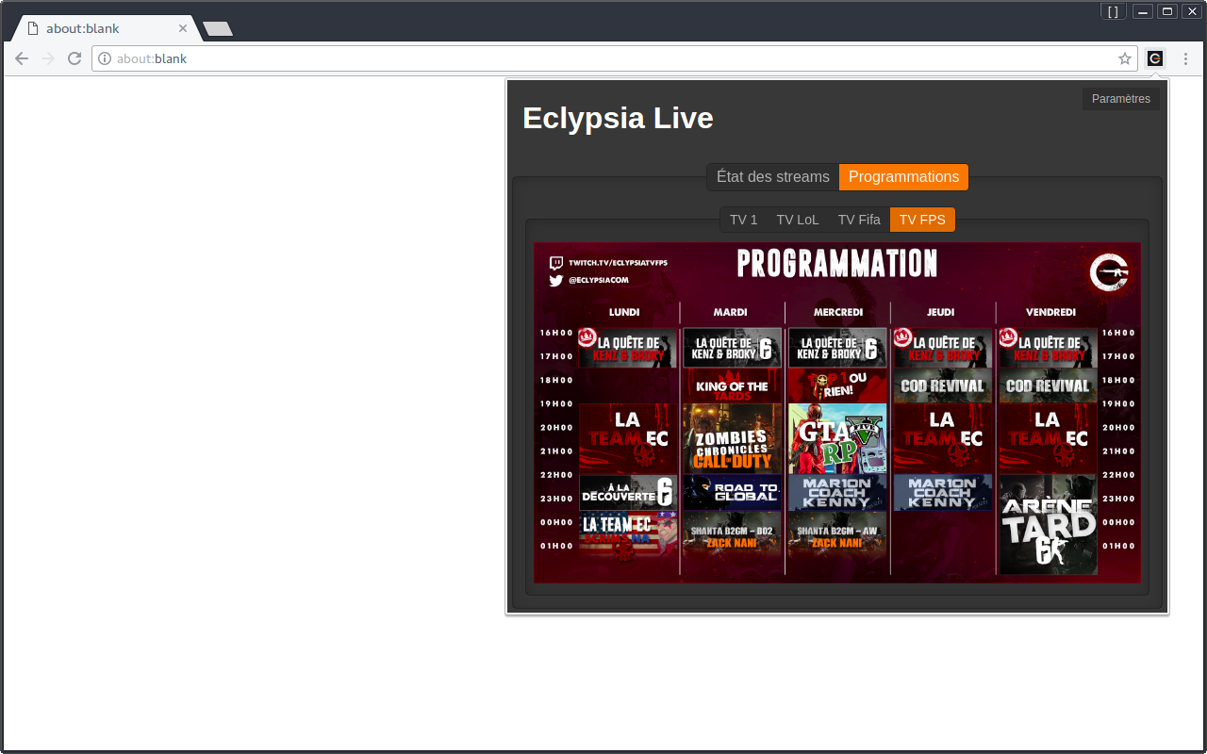Select the TV 1 tab
1207x754 pixels.
[x=743, y=220]
